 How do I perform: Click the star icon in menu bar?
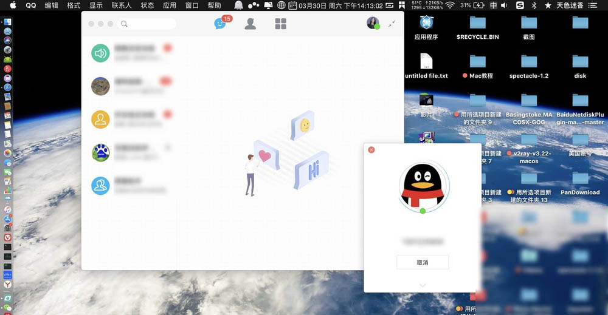[548, 5]
